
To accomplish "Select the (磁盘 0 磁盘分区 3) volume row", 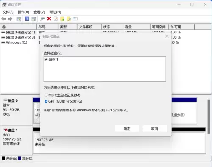I will click(20, 37).
